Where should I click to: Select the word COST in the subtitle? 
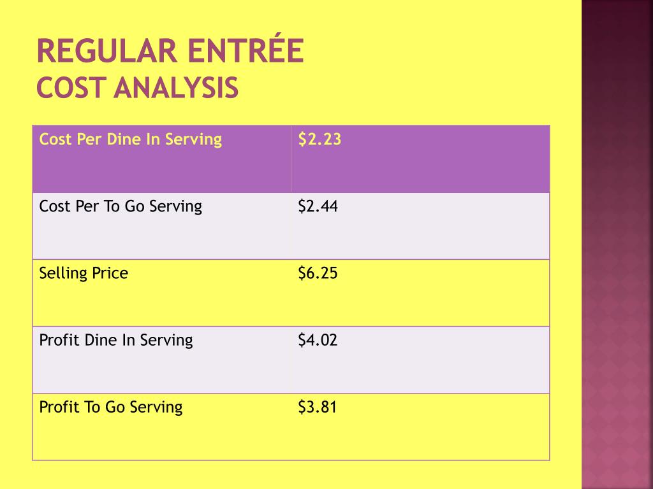(x=70, y=88)
